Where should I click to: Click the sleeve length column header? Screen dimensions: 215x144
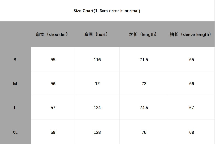(190, 34)
